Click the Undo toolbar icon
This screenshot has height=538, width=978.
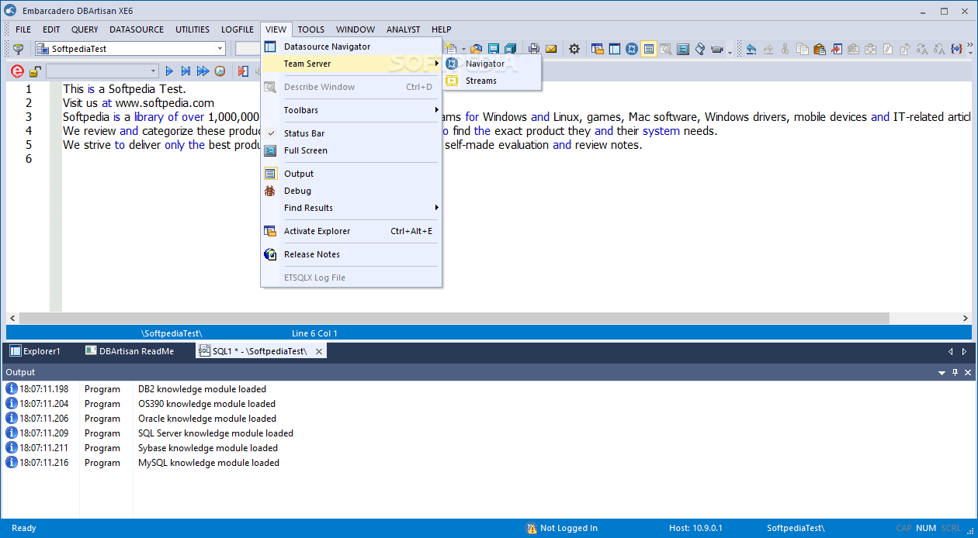point(751,49)
